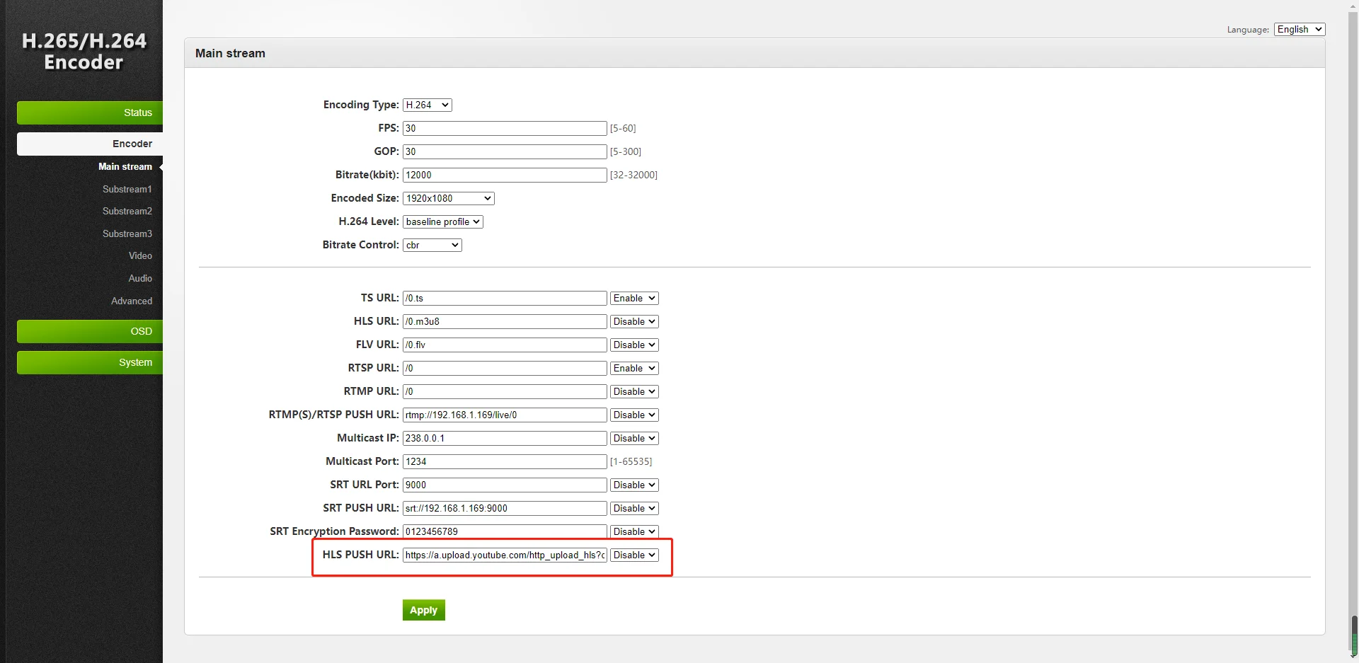Open the Encoded Size dropdown
Image resolution: width=1359 pixels, height=663 pixels.
449,198
